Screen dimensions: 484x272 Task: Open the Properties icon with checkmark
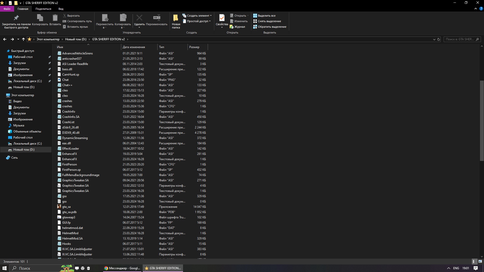tap(222, 18)
